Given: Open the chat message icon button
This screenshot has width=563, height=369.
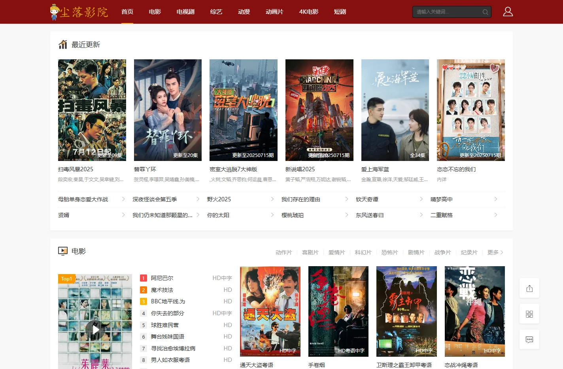Looking at the screenshot, I should click(x=529, y=339).
